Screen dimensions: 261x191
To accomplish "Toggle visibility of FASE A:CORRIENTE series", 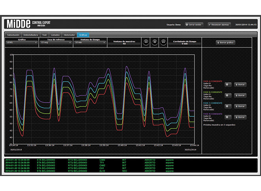I will pyautogui.click(x=227, y=84).
